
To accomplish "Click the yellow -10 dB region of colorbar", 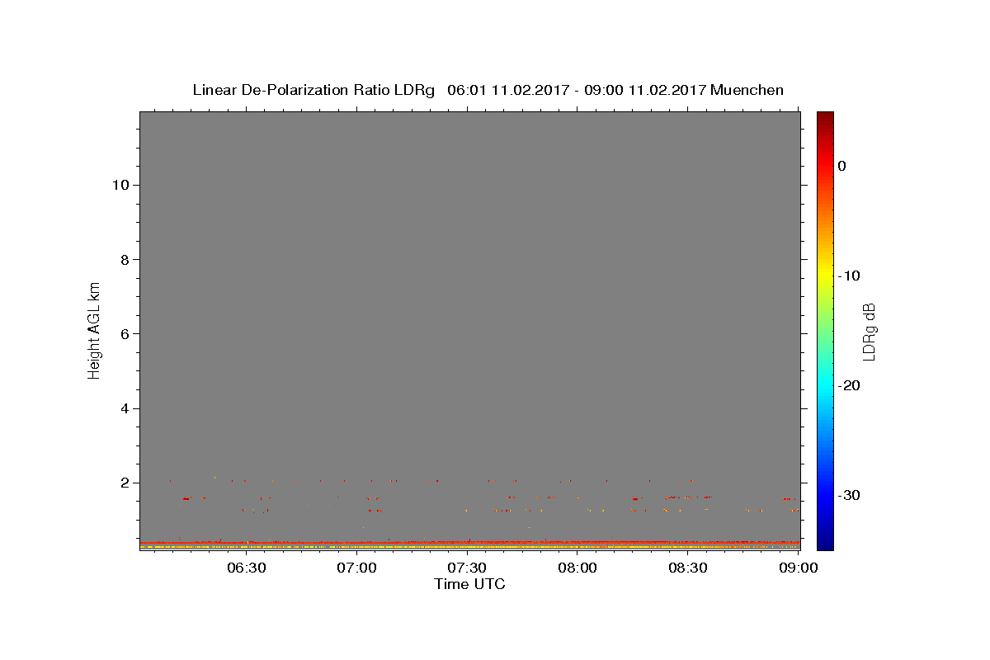I will click(x=825, y=276).
